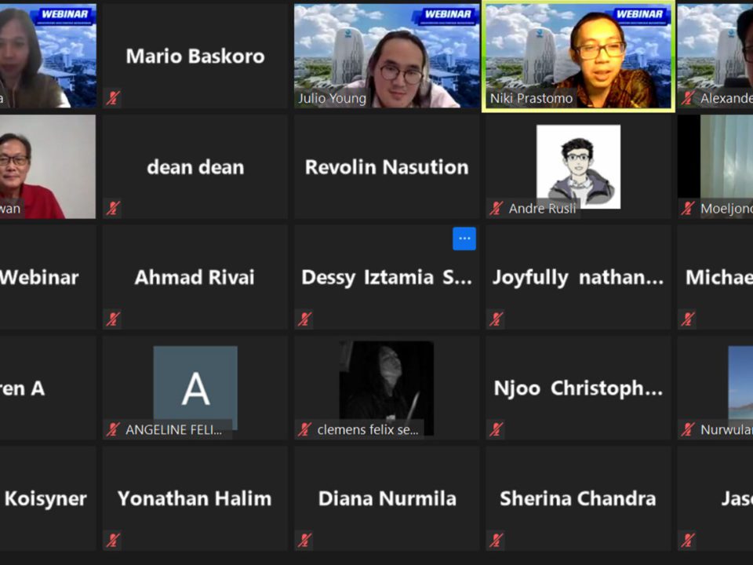Viewport: 753px width, 565px height.
Task: Click the muted mic icon on Ahmad Rivai tile
Action: click(113, 319)
